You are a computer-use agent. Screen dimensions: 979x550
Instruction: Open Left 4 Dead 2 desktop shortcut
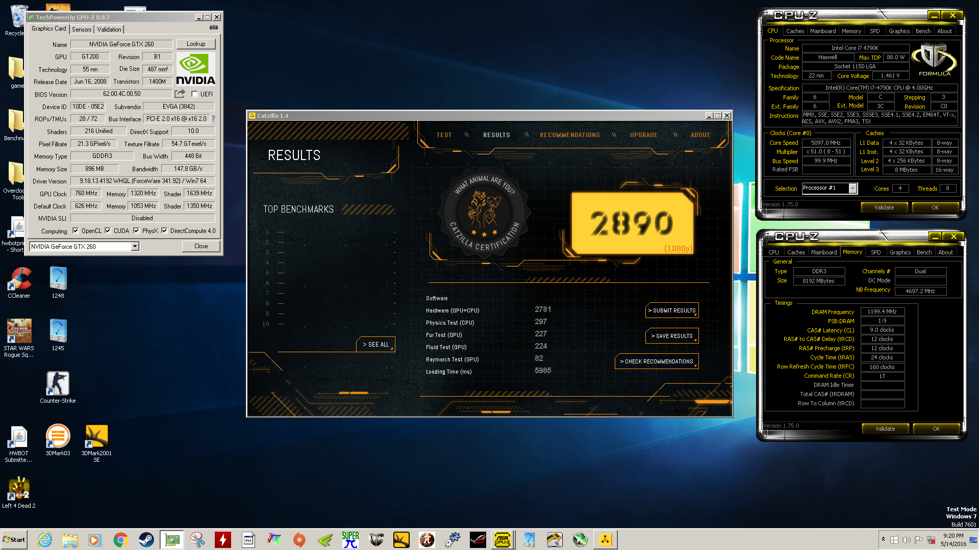(x=19, y=493)
